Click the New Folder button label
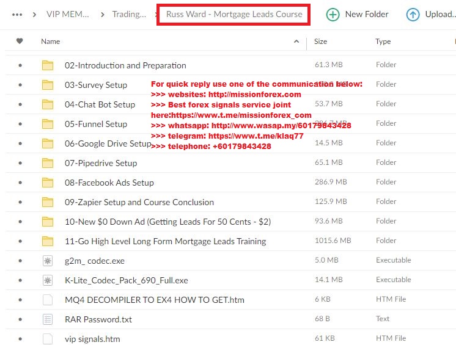Viewport: 456px width, 345px height. point(367,14)
